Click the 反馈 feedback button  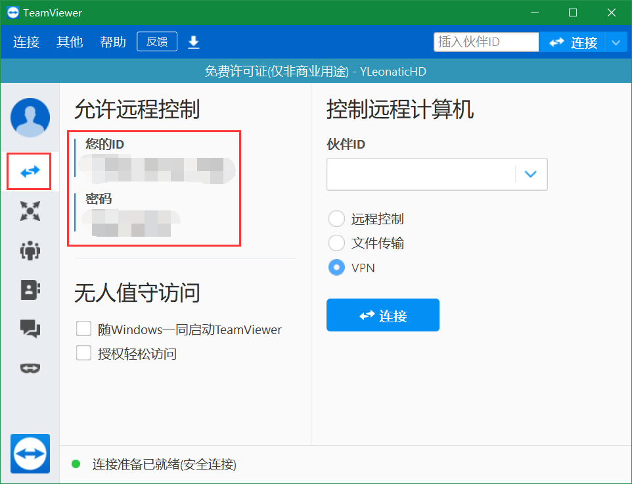tap(157, 41)
